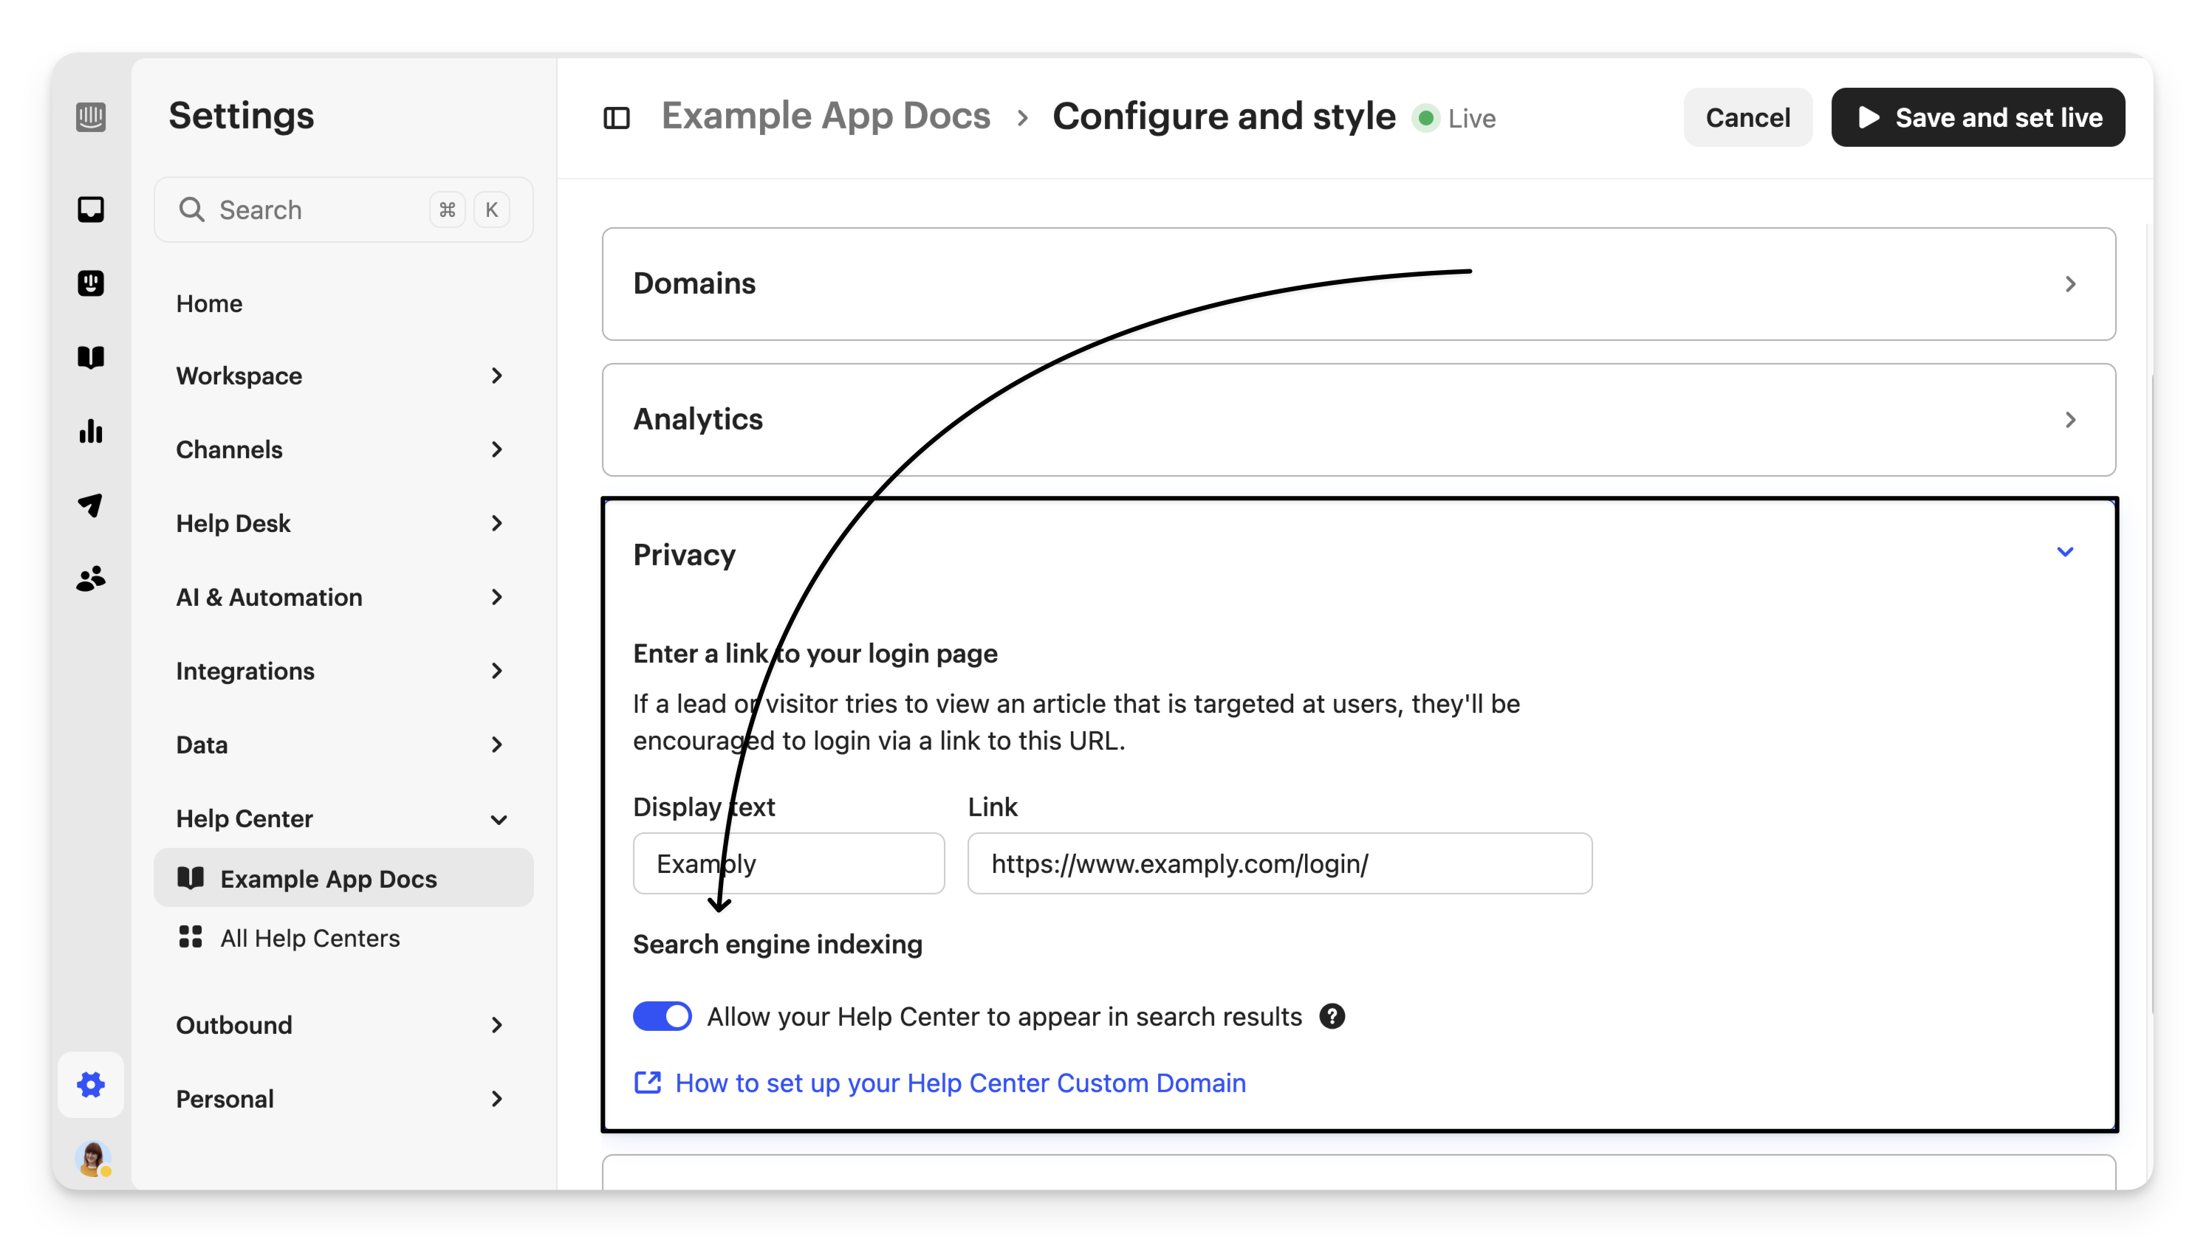Image resolution: width=2206 pixels, height=1242 pixels.
Task: Collapse Help Center menu in sidebar
Action: click(x=499, y=819)
